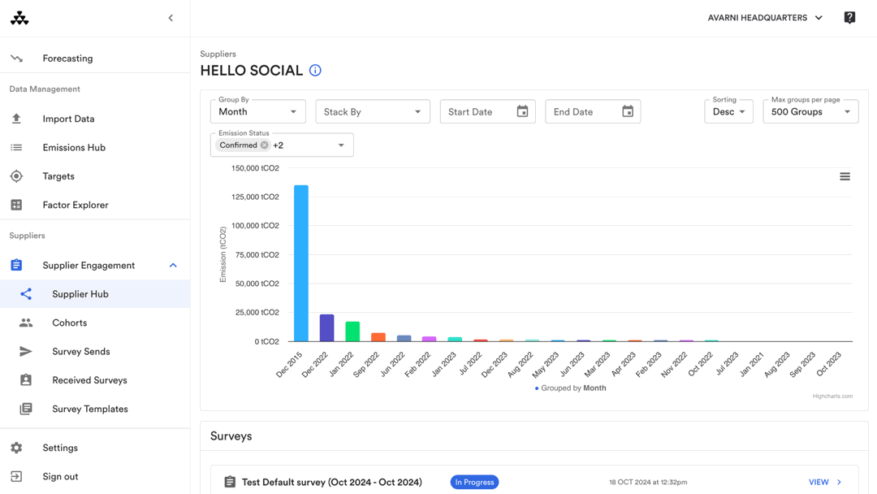Click the '+2' status count
The height and width of the screenshot is (494, 877).
click(x=278, y=145)
